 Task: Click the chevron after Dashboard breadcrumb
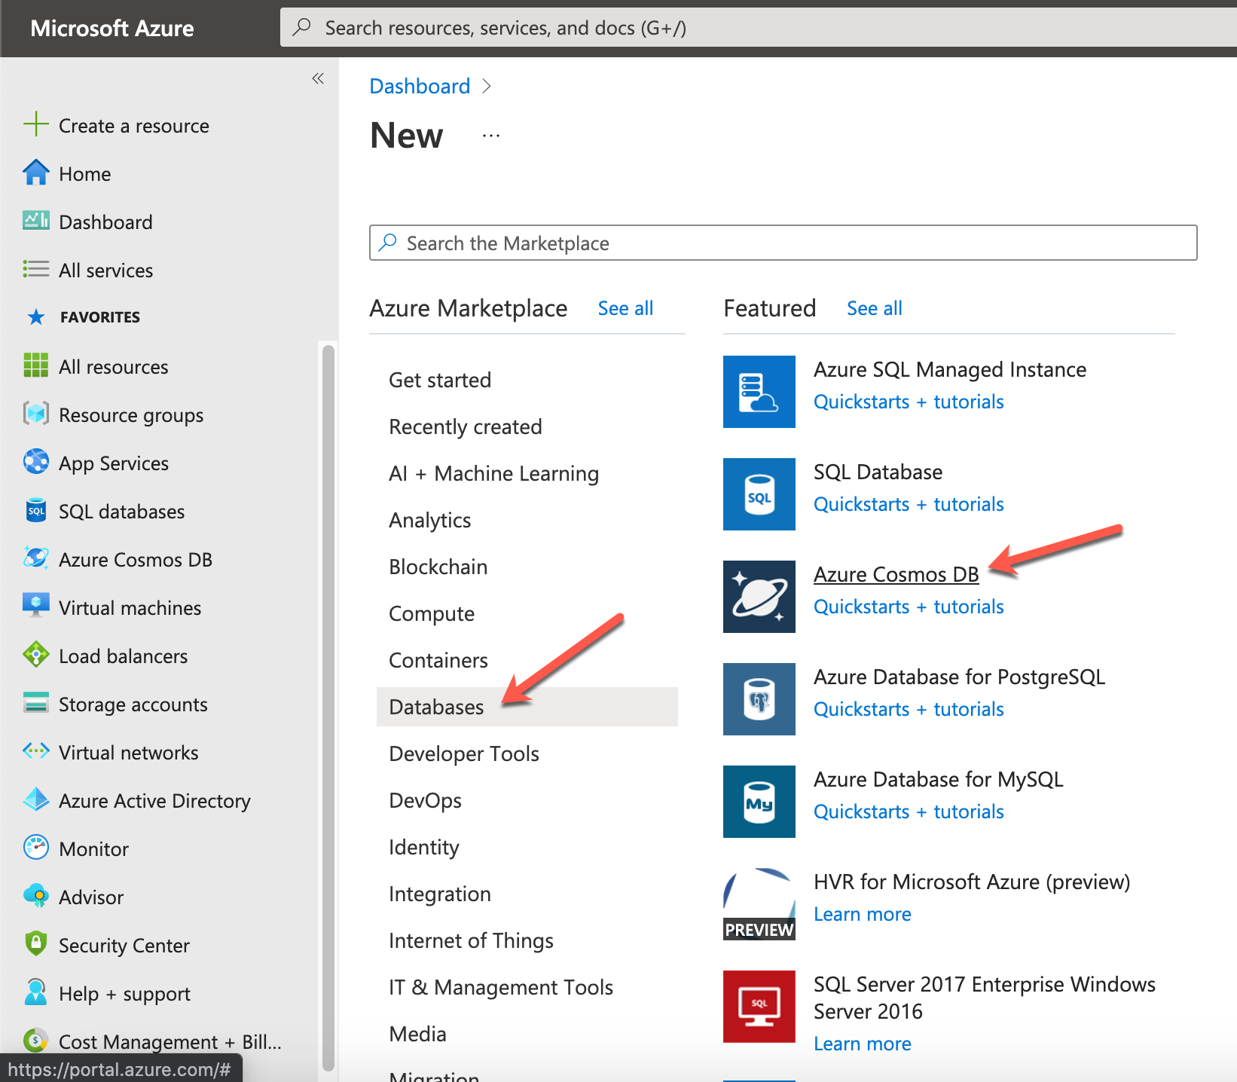click(487, 87)
